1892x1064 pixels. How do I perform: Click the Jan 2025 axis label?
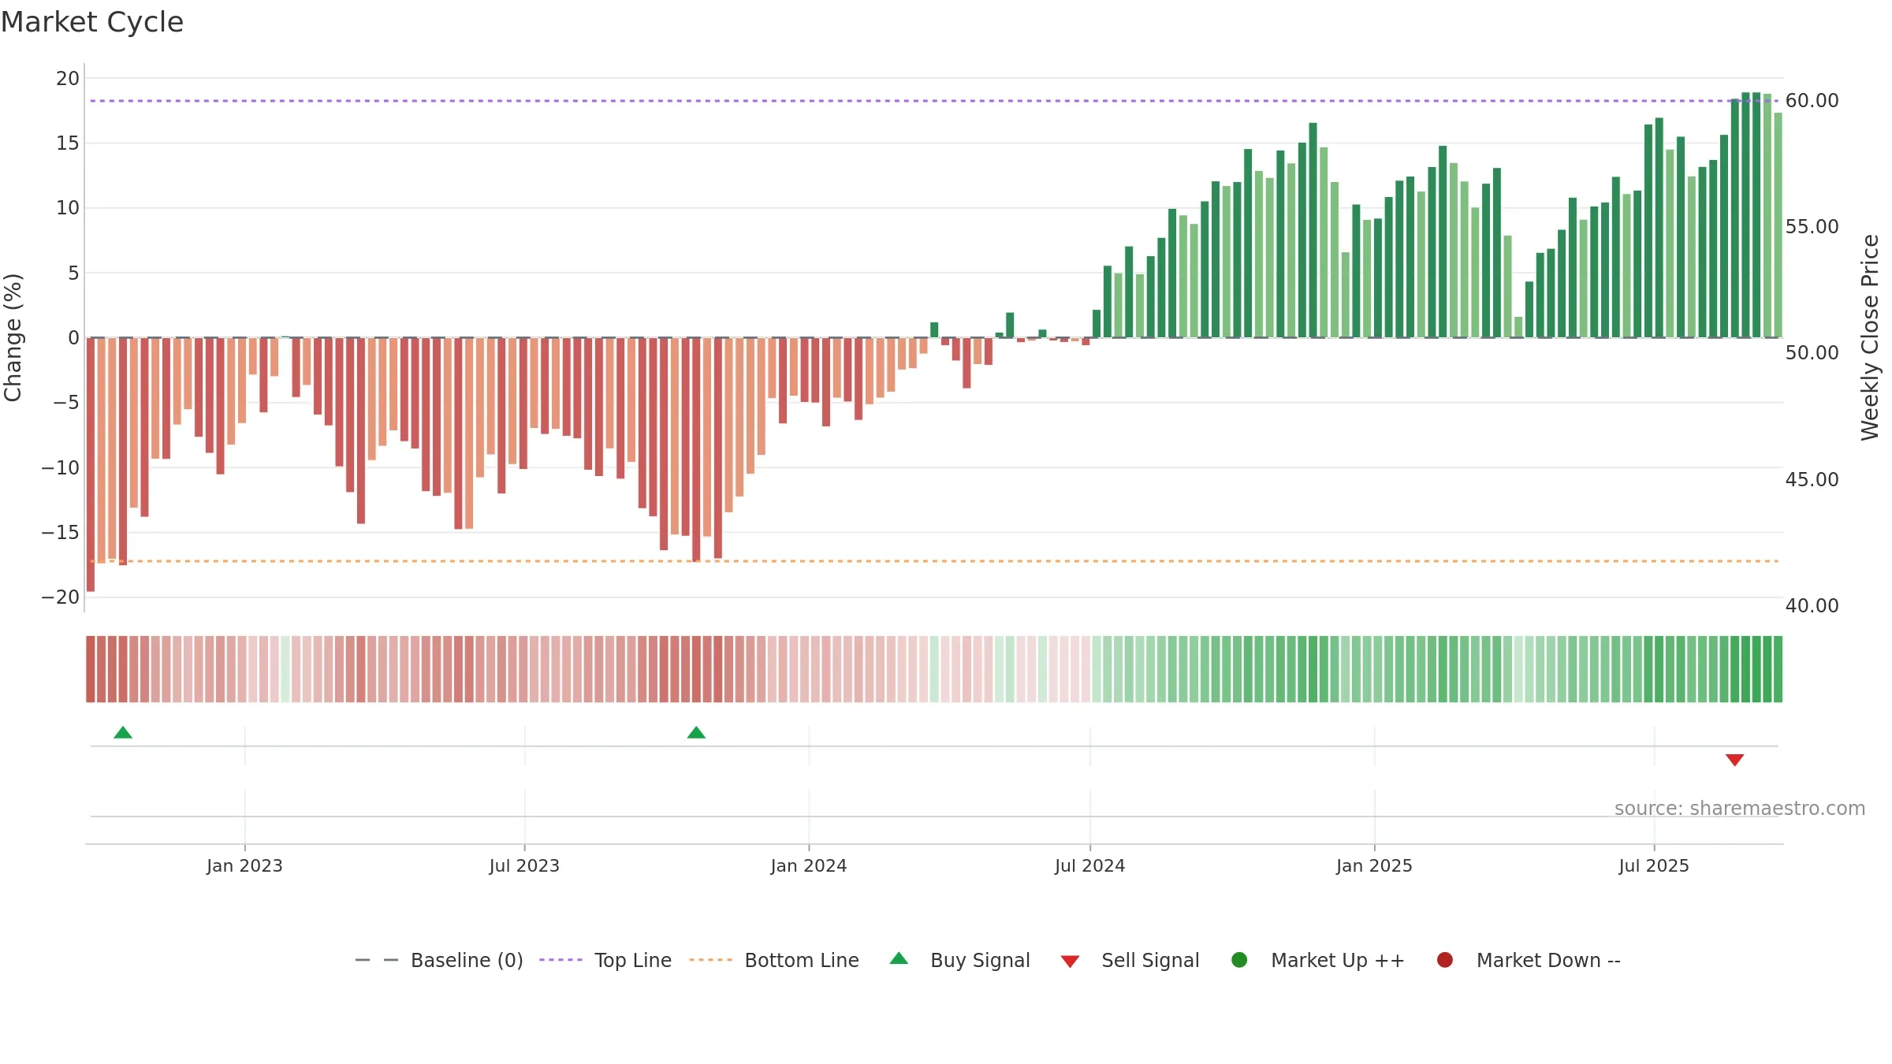click(x=1374, y=866)
